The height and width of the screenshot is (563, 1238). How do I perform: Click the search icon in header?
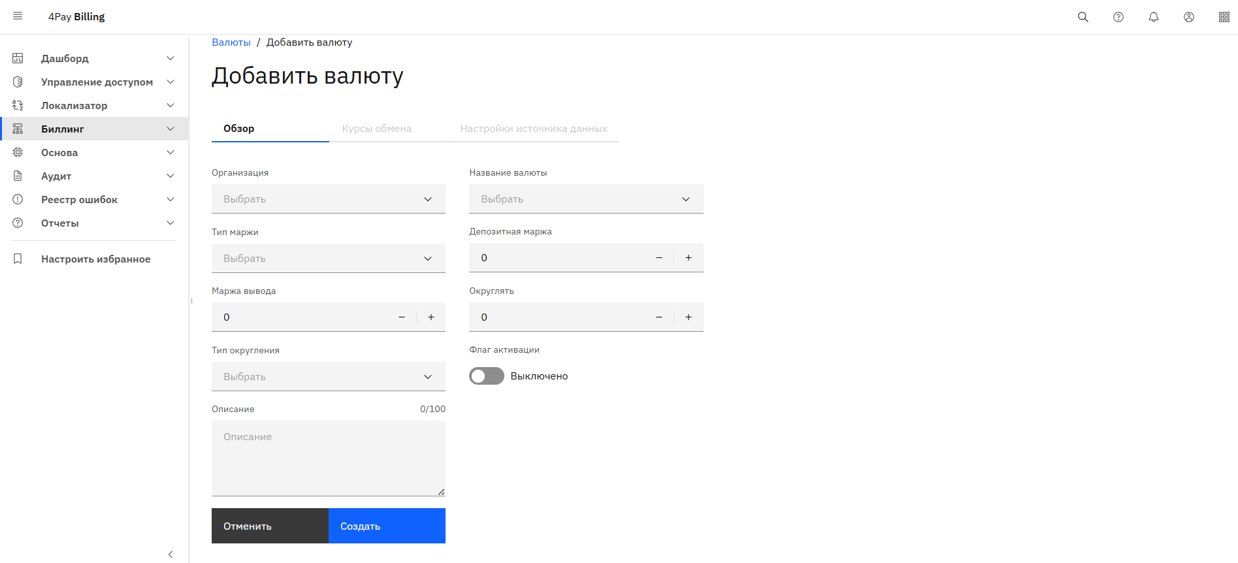point(1083,17)
